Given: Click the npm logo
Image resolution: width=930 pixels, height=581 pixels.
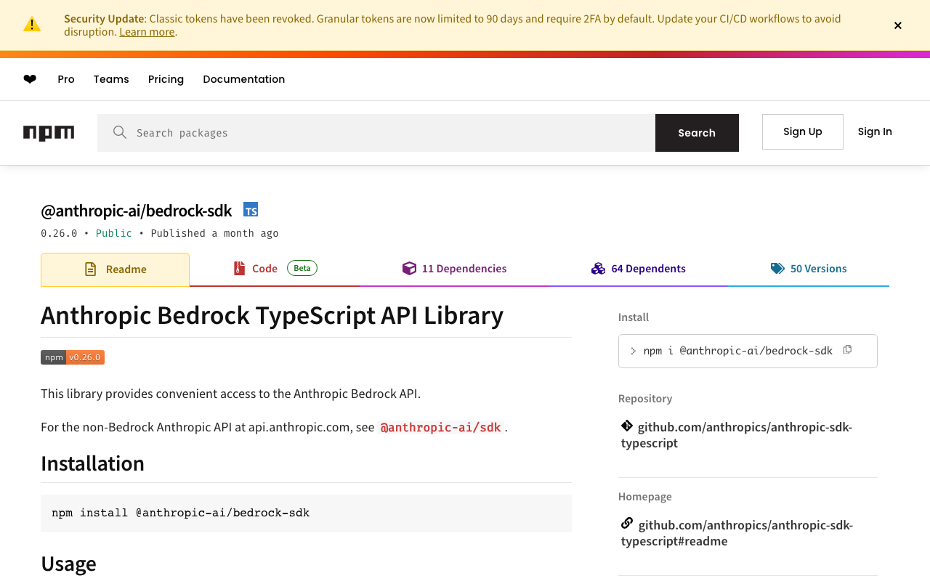Looking at the screenshot, I should click(x=49, y=133).
